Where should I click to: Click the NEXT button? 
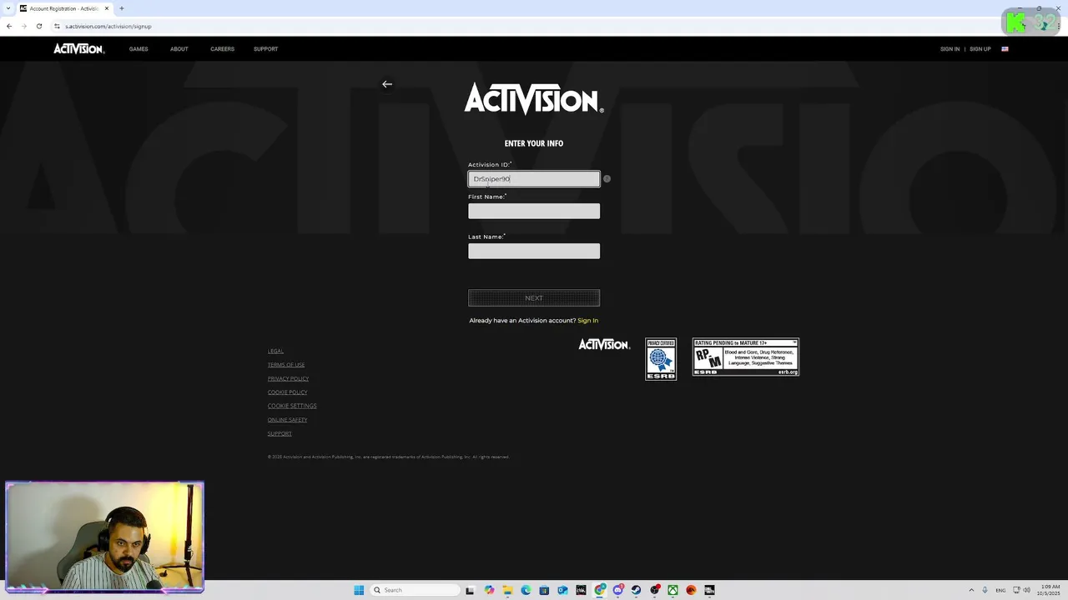coord(534,297)
